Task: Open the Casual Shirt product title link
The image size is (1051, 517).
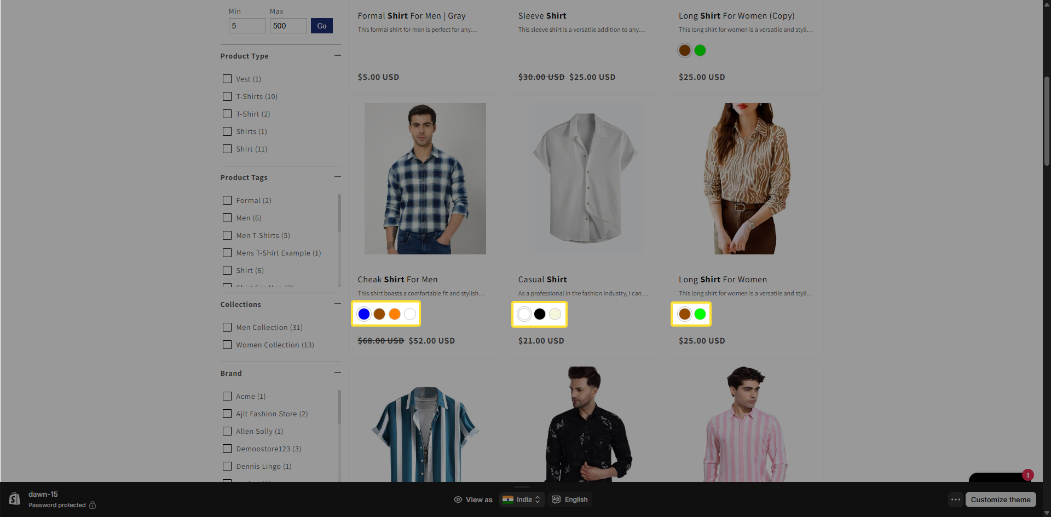Action: 542,280
